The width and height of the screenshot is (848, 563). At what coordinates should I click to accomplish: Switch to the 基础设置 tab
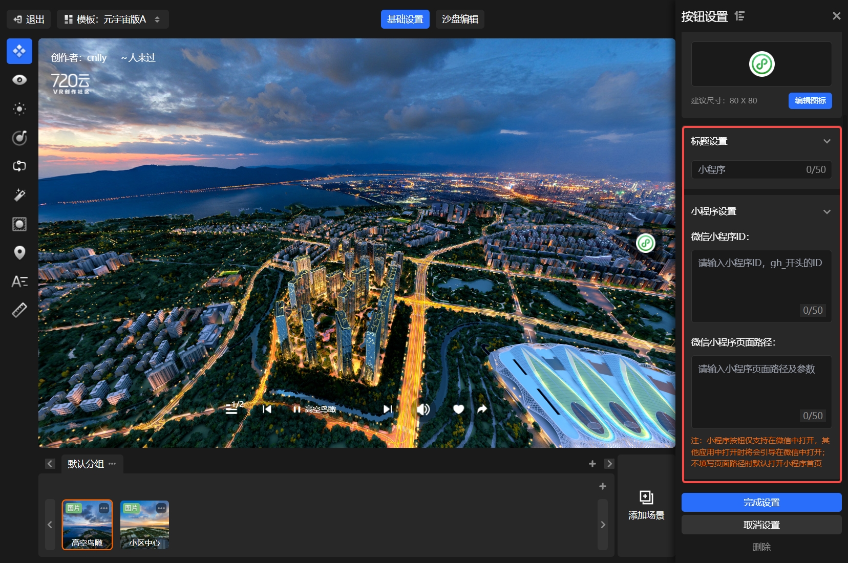[405, 19]
